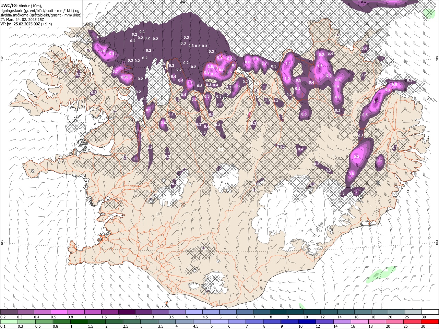Click the top-scale dark teal swatch labeled 9

click(x=295, y=312)
